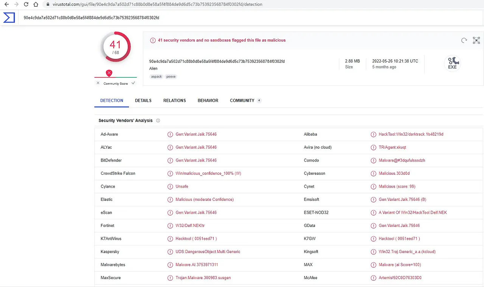The image size is (484, 287).
Task: Click the Trojan.Malware.300983.susgen result
Action: (x=203, y=278)
